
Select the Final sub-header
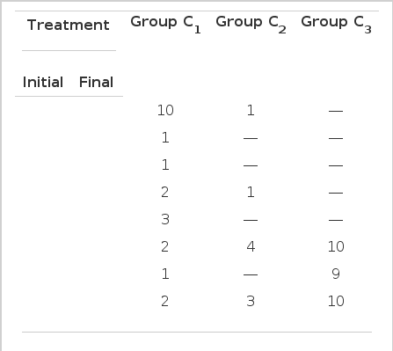point(96,82)
